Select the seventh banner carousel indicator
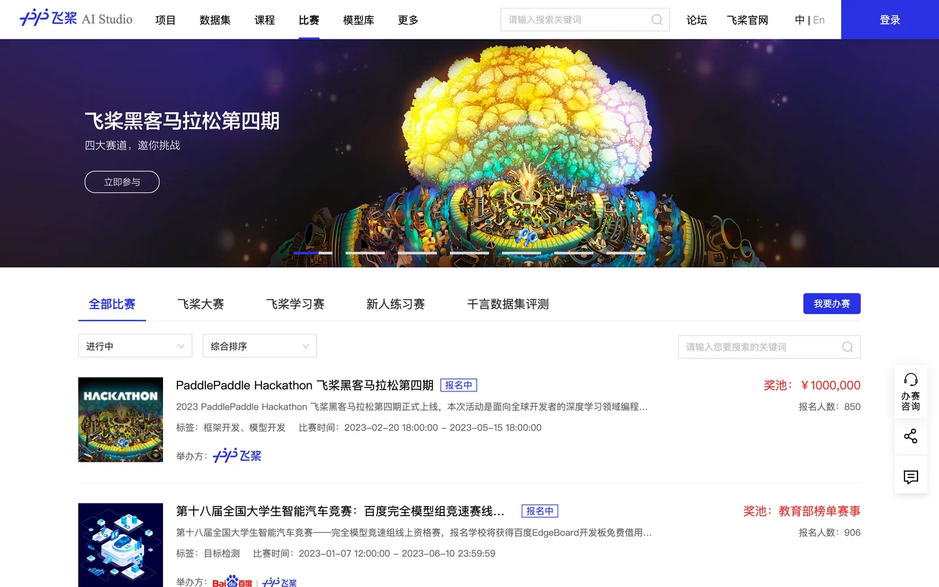 click(x=626, y=252)
